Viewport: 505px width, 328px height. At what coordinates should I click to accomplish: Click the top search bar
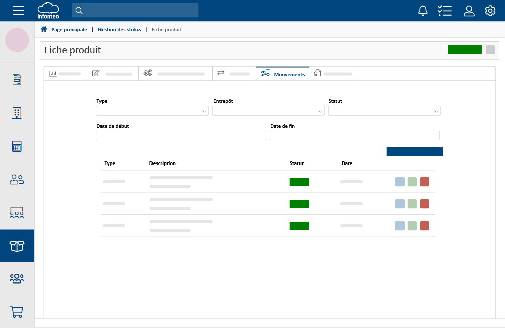135,10
